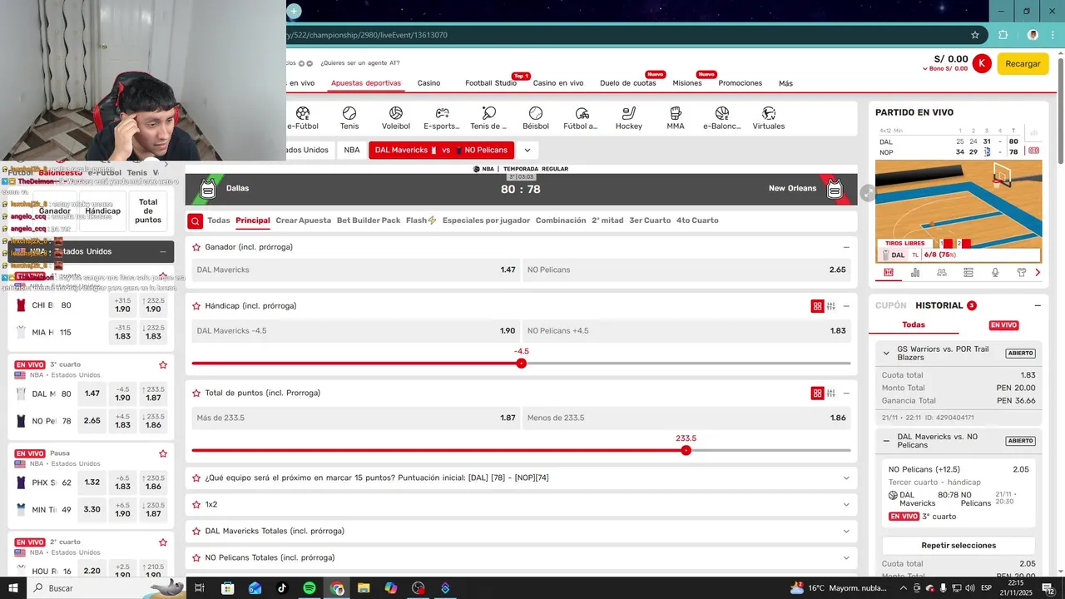1065x599 pixels.
Task: Favorite the Ganador (incl. prórroga) market
Action: pyautogui.click(x=196, y=247)
